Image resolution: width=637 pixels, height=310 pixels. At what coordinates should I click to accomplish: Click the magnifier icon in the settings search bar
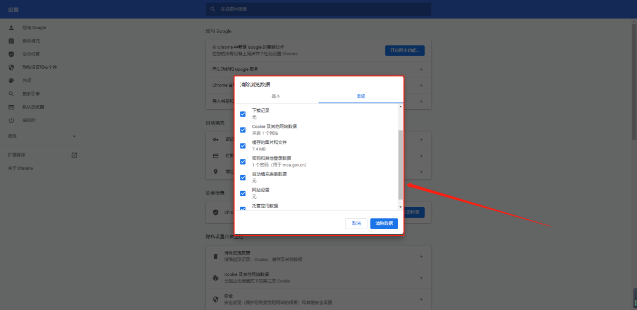click(213, 9)
